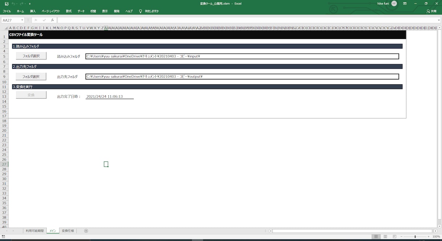Switch to Page Break Preview in status bar
Screen dimensions: 442x241
[394, 237]
